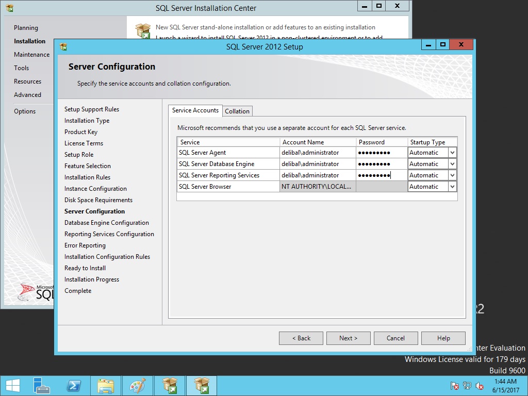Open File Explorer on the taskbar
528x396 pixels.
click(106, 385)
